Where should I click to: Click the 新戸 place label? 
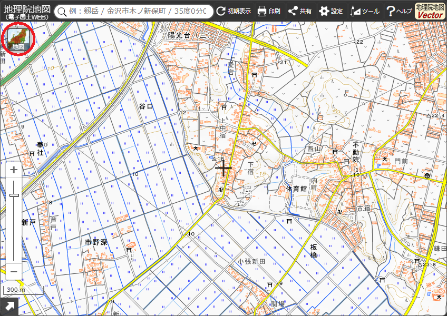28,222
